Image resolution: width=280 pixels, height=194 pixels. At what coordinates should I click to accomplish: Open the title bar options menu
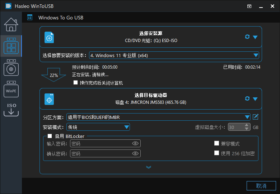249,6
